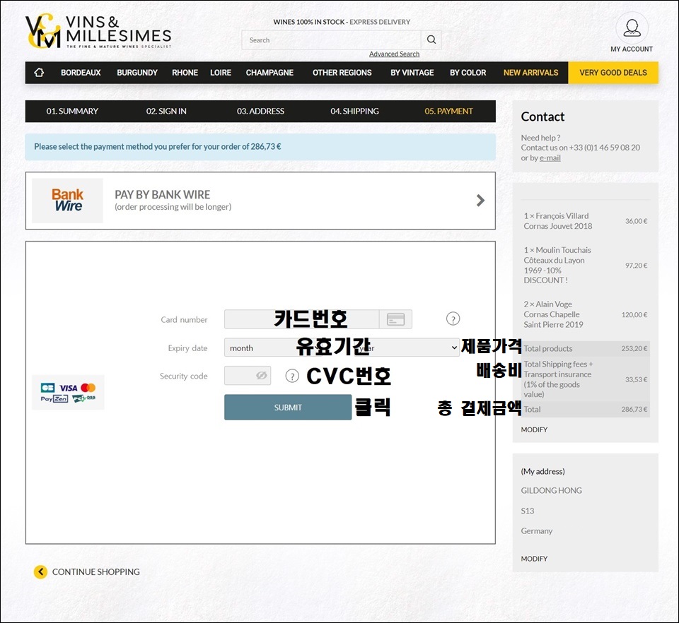
Task: Click the 97,20 € price
Action: coord(636,266)
